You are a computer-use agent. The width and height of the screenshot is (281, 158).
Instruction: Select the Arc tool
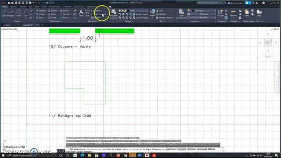25,13
